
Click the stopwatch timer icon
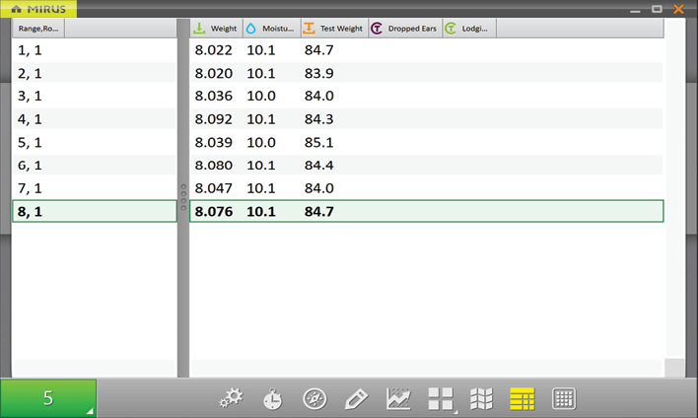[x=272, y=398]
